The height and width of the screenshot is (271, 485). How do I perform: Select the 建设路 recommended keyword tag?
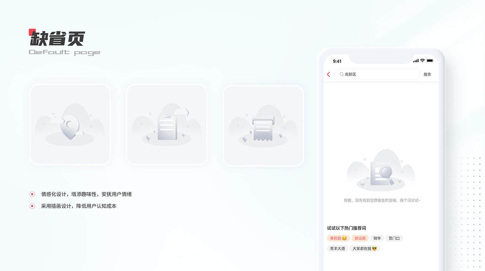360,238
